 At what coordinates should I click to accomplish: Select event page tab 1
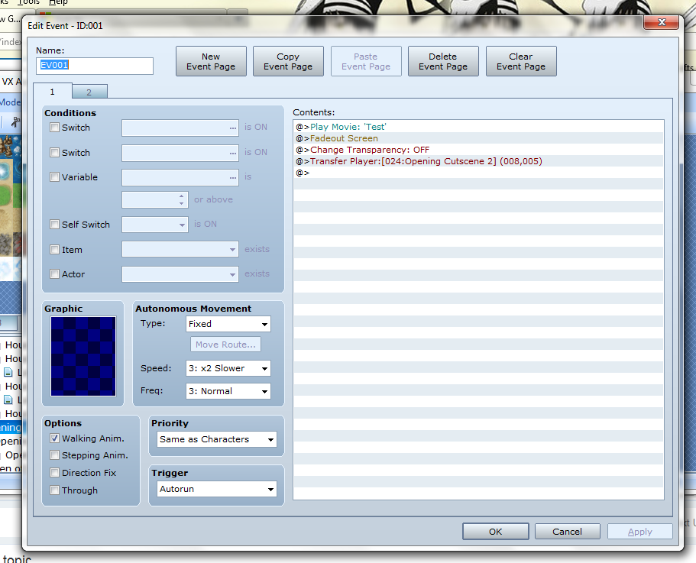[x=52, y=92]
